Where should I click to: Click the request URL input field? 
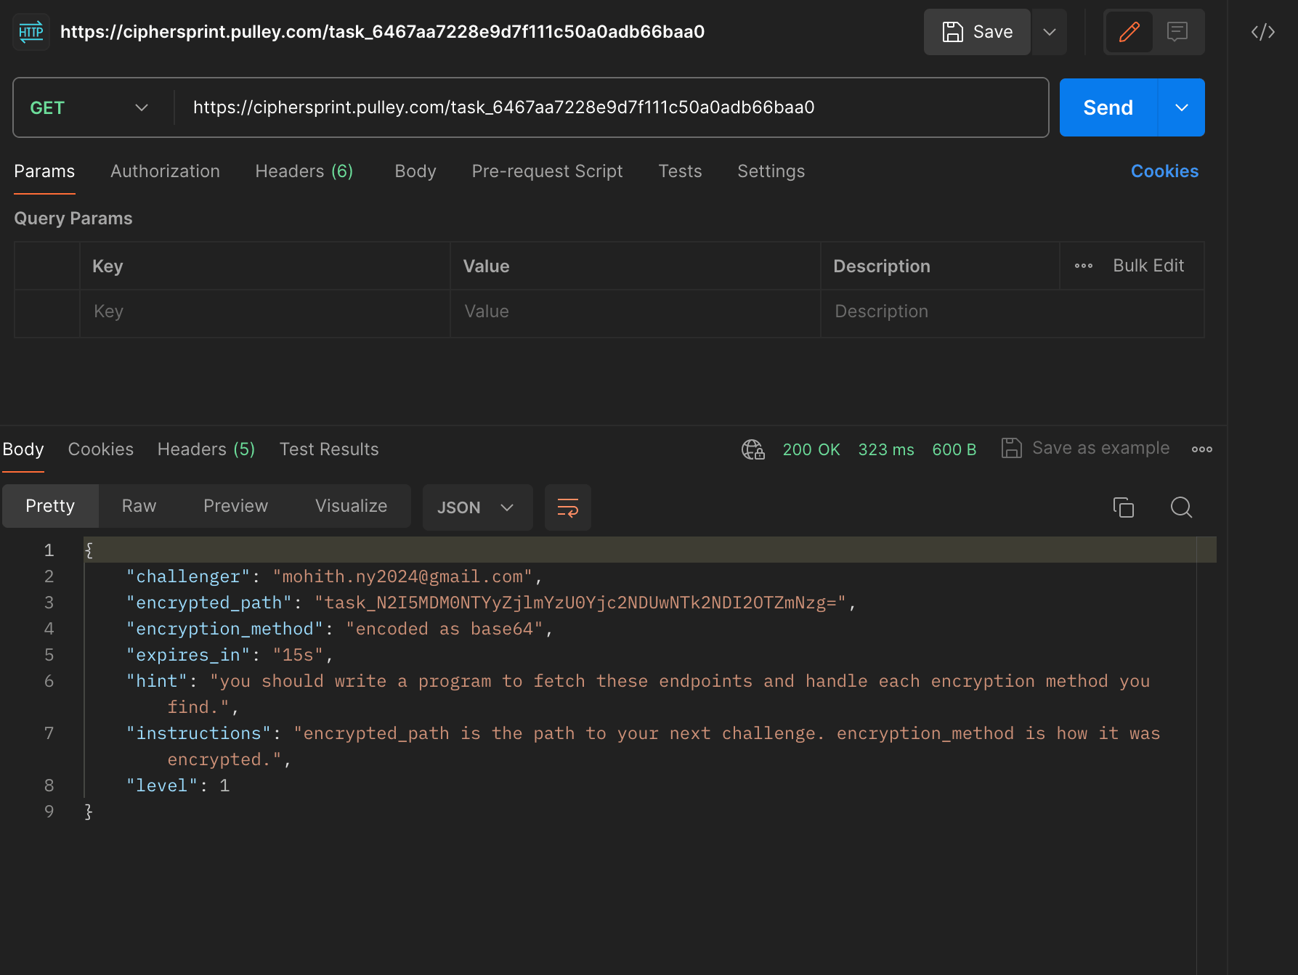click(610, 107)
